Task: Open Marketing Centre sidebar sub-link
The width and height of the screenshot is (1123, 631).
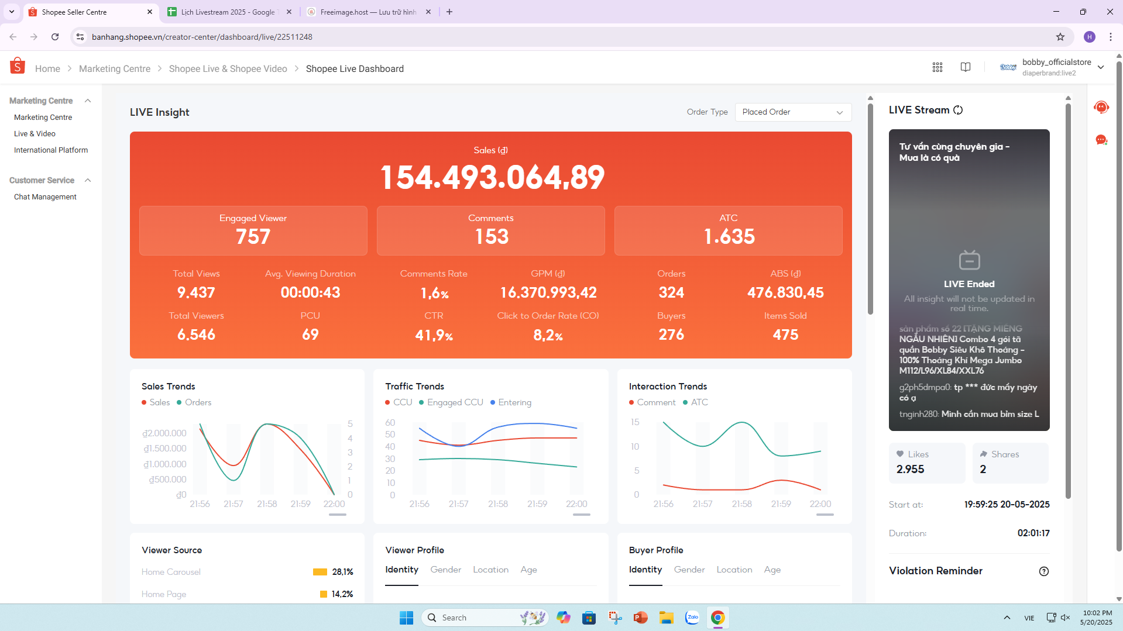Action: point(43,118)
